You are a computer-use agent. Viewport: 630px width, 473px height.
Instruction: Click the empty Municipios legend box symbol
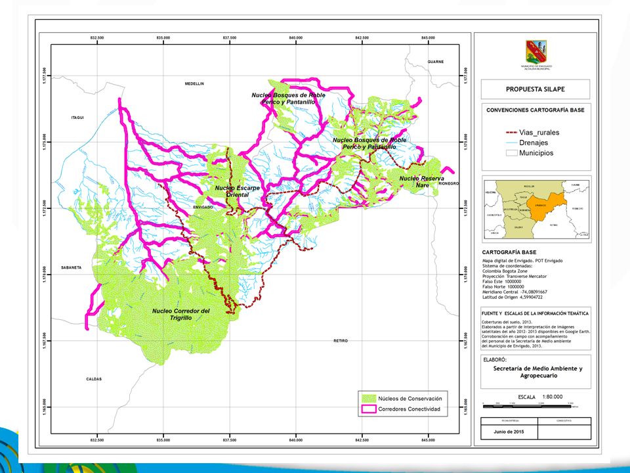coord(511,153)
